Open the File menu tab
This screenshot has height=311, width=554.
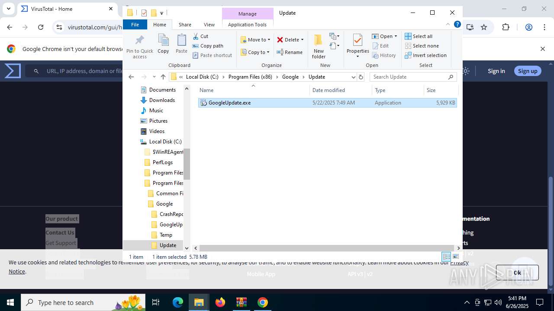135,25
